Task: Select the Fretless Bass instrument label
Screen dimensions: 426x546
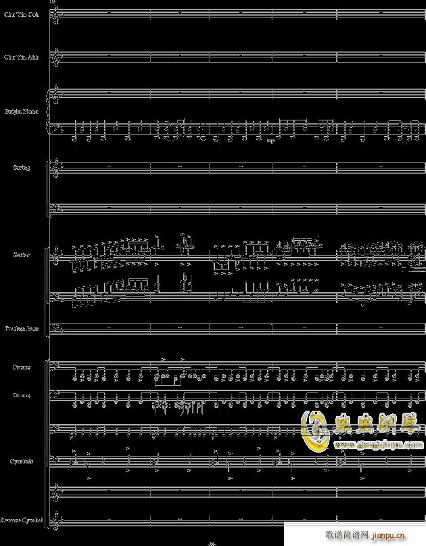Action: point(21,329)
